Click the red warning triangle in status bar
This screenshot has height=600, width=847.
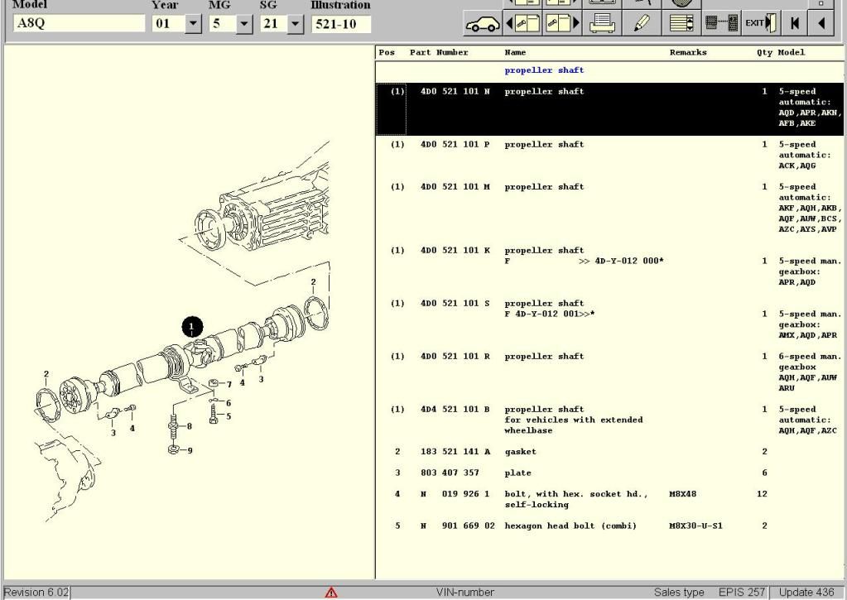tap(331, 593)
